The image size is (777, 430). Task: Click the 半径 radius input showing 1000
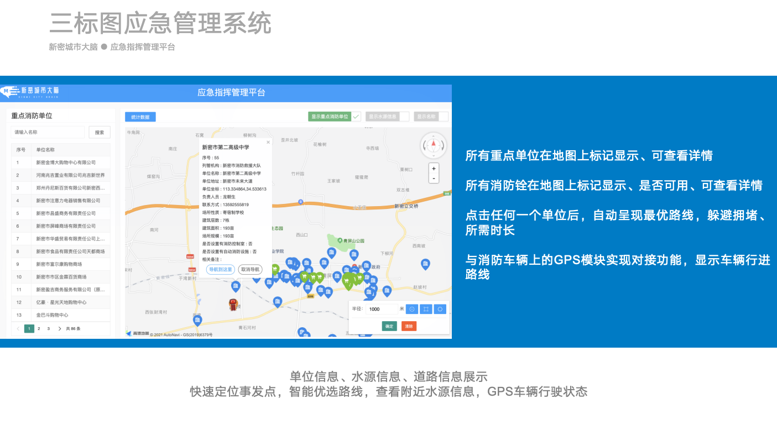[x=382, y=309]
